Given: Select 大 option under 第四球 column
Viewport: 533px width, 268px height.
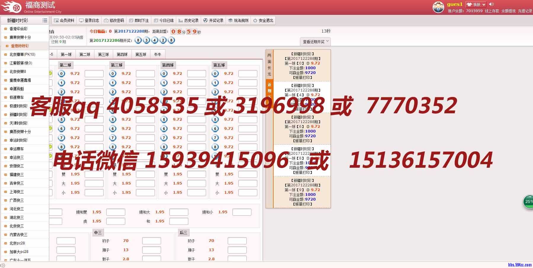Looking at the screenshot, I should 166,183.
